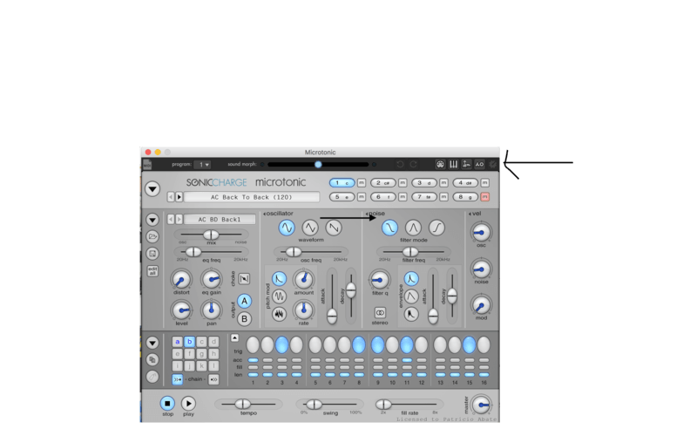Collapse the noise section arrow

pos(367,214)
